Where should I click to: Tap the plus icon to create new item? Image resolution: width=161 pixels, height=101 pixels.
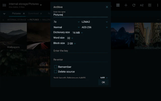[x=126, y=5]
